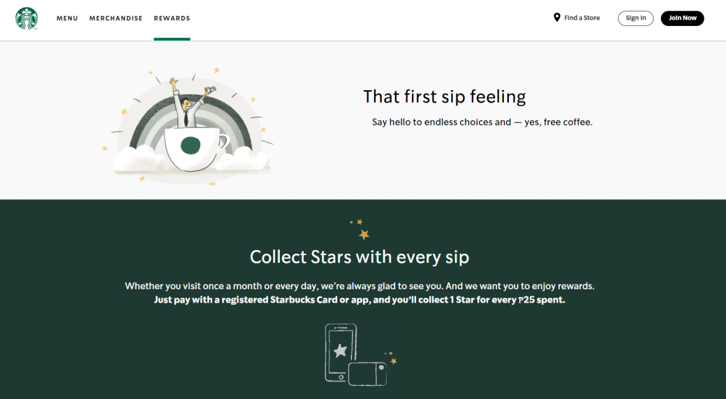Click the Starbucks siren logo
The width and height of the screenshot is (726, 399).
pos(27,19)
